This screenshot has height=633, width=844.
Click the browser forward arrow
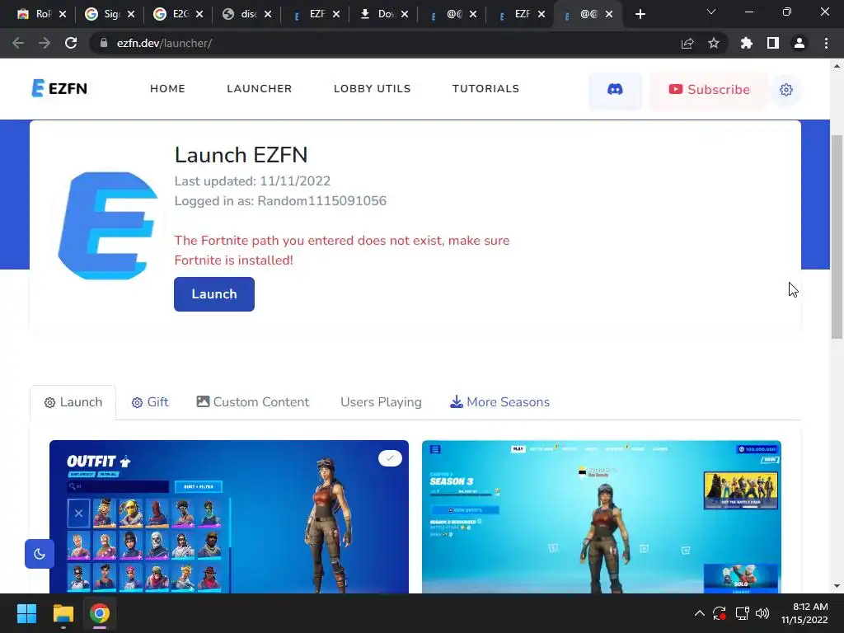pos(45,43)
